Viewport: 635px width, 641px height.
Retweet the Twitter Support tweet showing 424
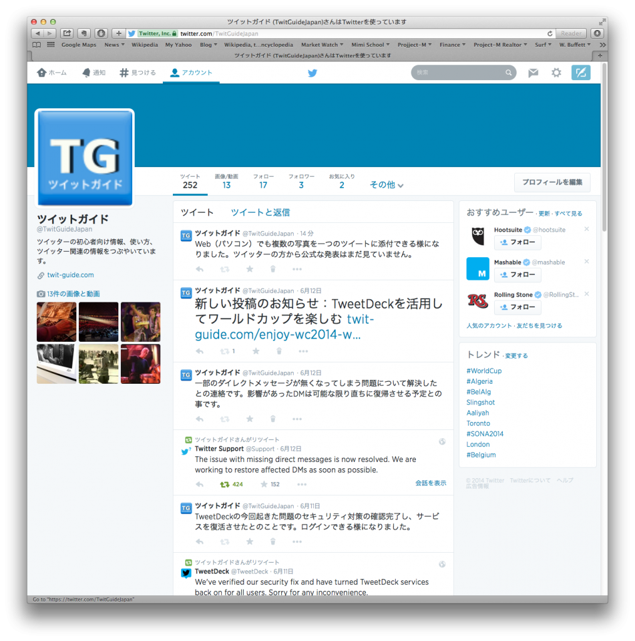point(232,485)
